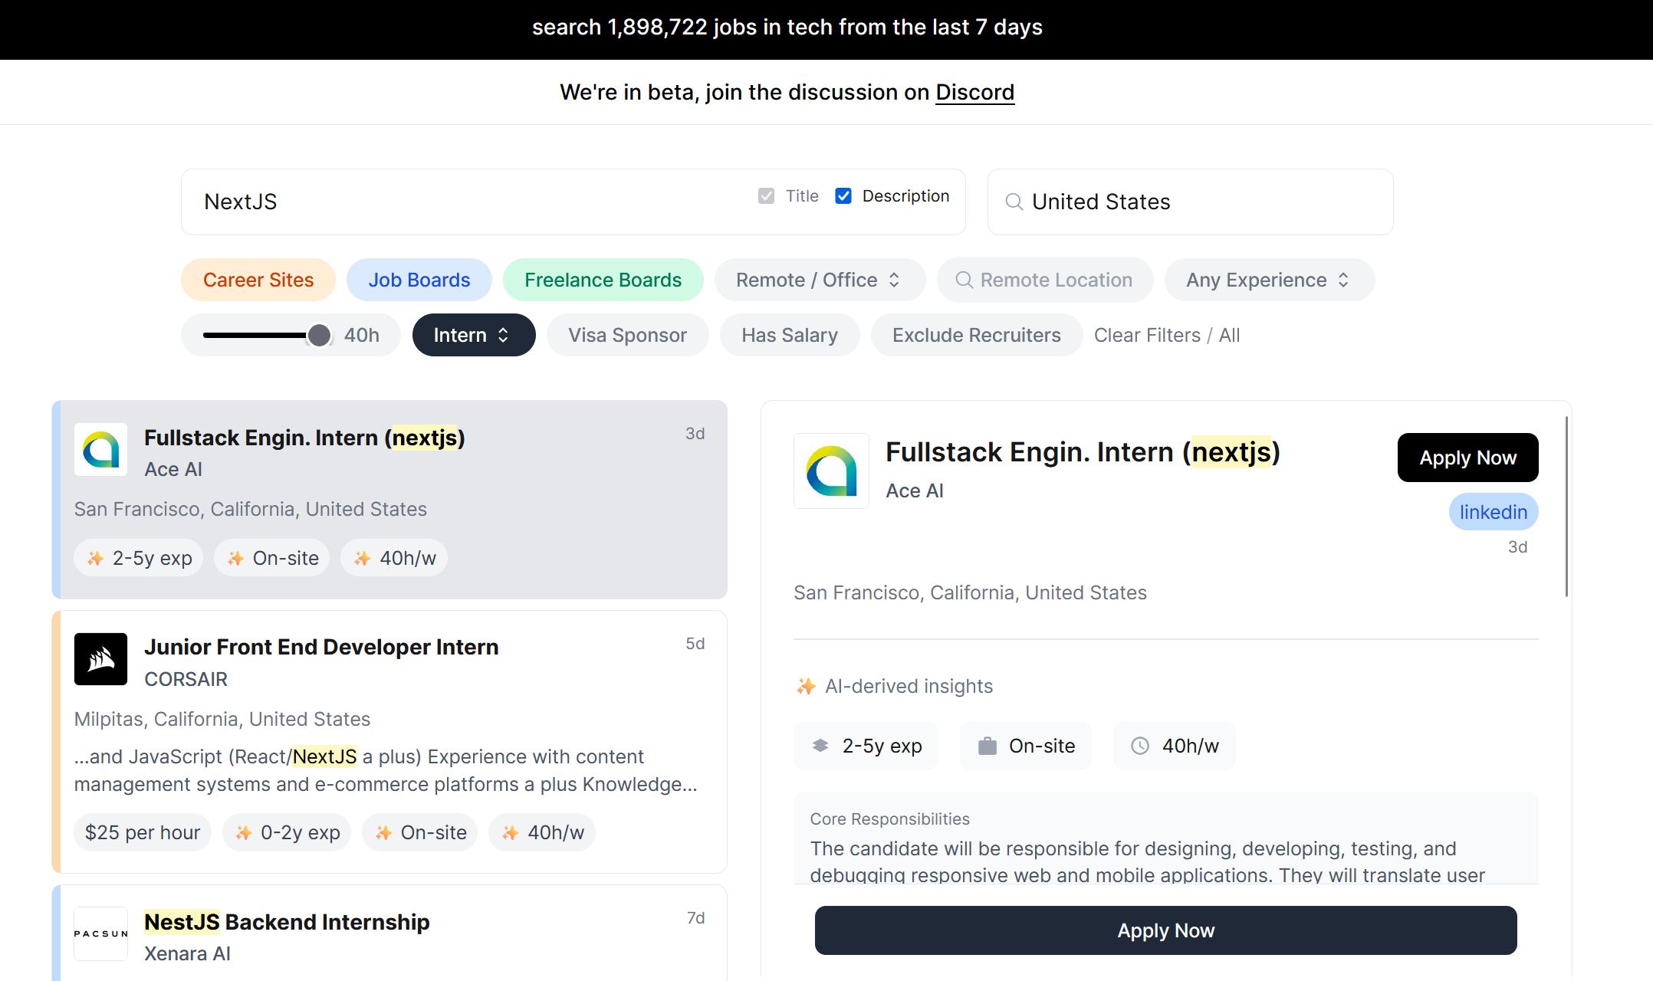Screen dimensions: 1653x981
Task: Click the United States location field
Action: pos(1190,202)
